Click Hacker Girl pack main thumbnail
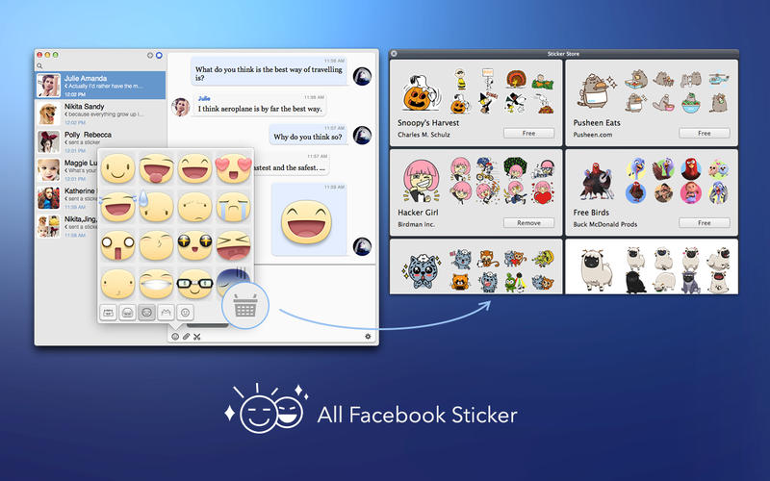This screenshot has width=770, height=481. [x=421, y=181]
